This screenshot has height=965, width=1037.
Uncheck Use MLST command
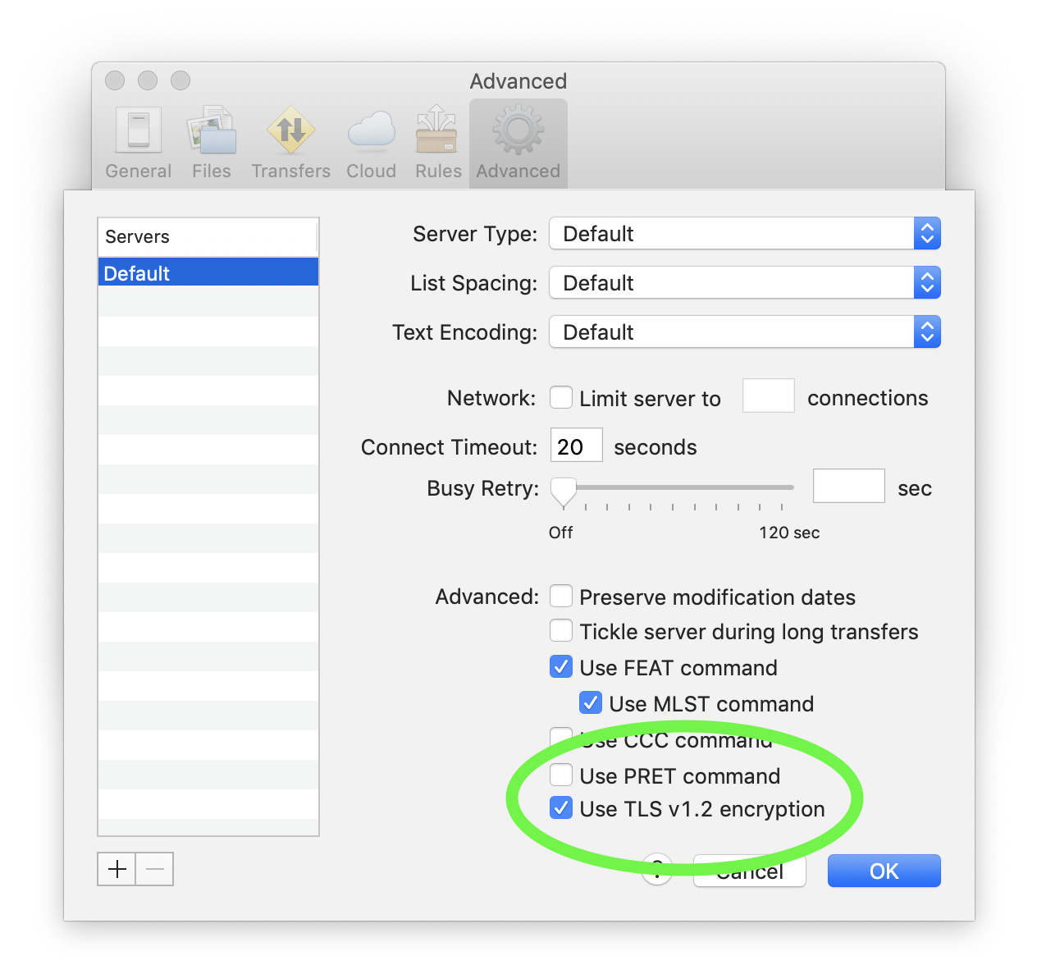tap(591, 703)
